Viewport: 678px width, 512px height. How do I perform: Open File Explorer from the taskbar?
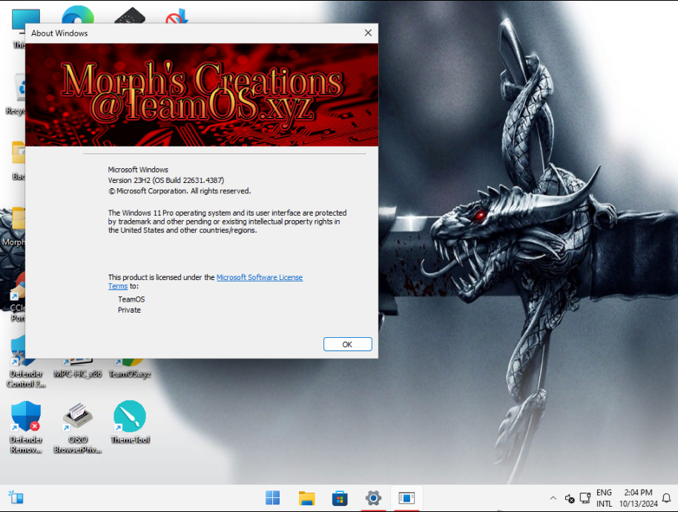pos(306,498)
